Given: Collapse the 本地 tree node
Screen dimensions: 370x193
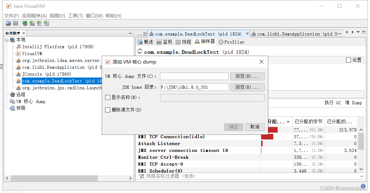Looking at the screenshot, I should [x=7, y=40].
